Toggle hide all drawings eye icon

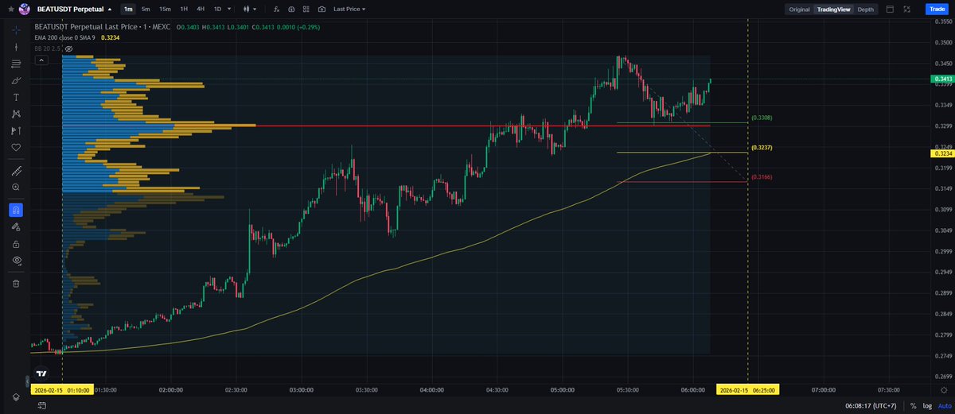pyautogui.click(x=16, y=261)
